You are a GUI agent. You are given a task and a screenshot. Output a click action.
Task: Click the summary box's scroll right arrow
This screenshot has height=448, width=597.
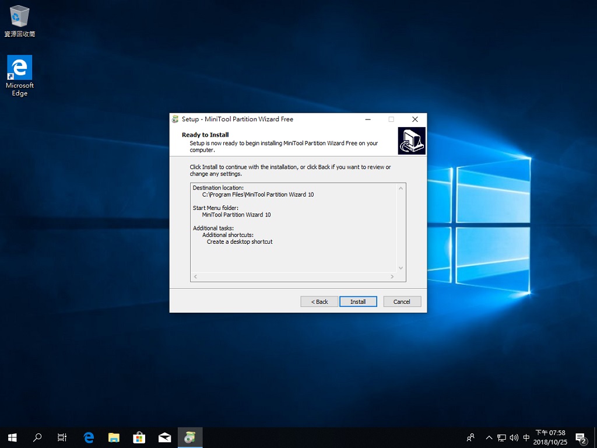click(392, 276)
